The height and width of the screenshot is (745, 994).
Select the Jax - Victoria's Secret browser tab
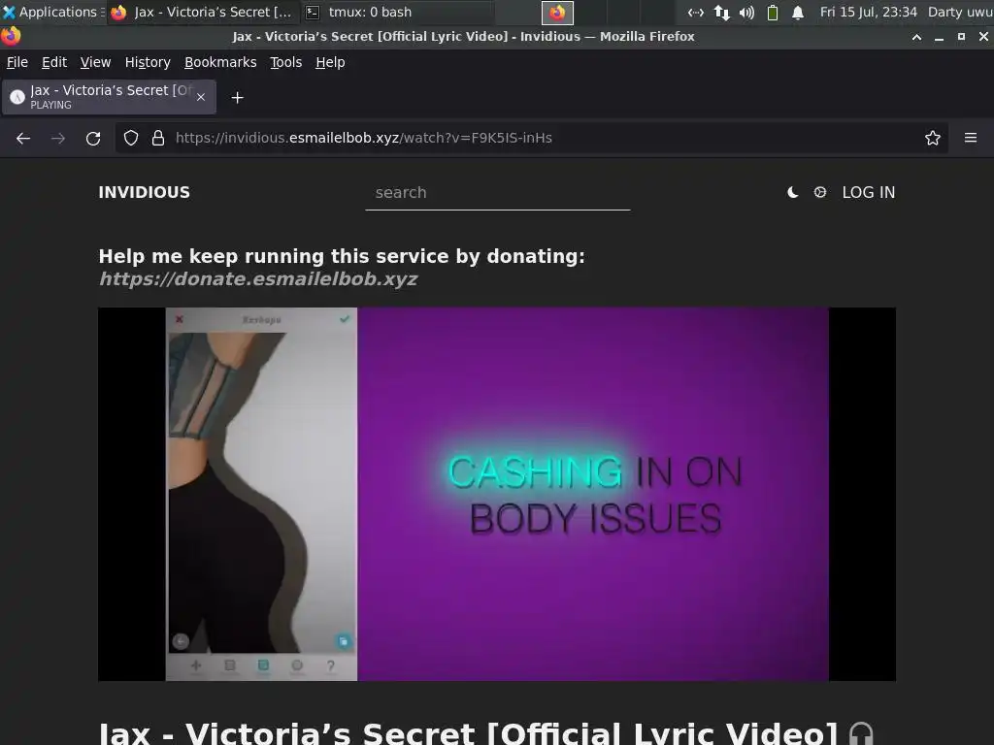109,97
